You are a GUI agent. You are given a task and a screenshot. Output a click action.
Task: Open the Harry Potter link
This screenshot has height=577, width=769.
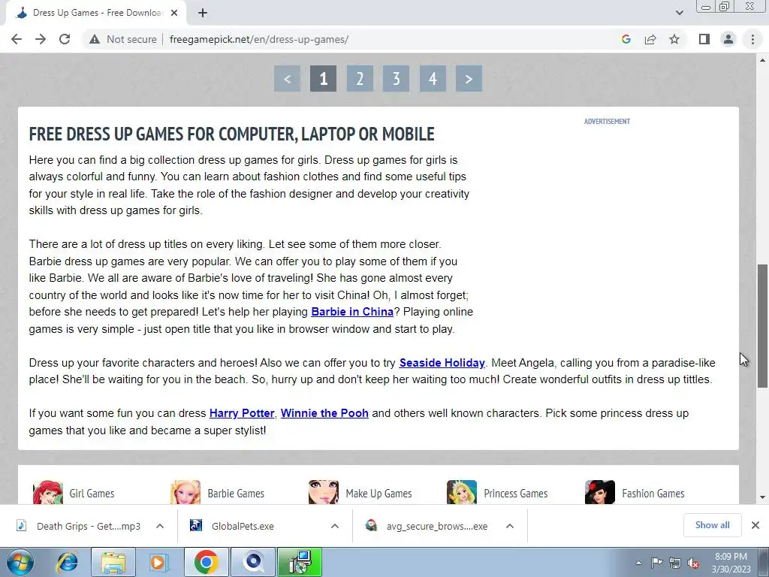point(242,414)
